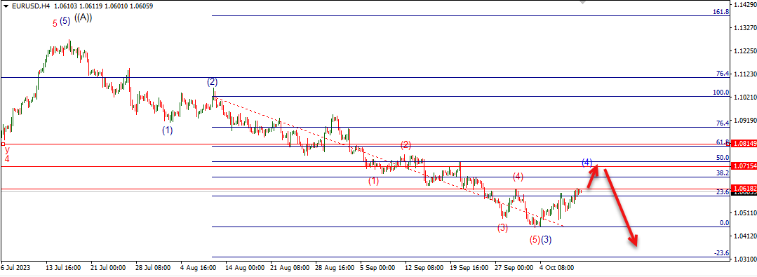Select the red 1.07154 price tag
757x277 pixels.
coord(744,166)
